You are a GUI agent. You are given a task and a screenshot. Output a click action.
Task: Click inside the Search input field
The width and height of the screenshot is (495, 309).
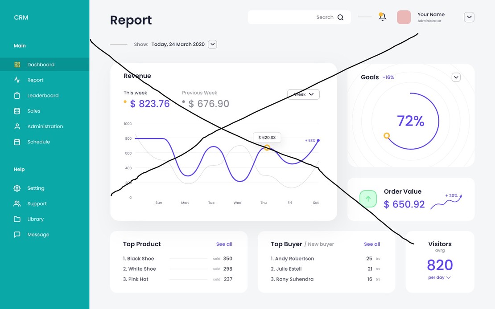(285, 17)
